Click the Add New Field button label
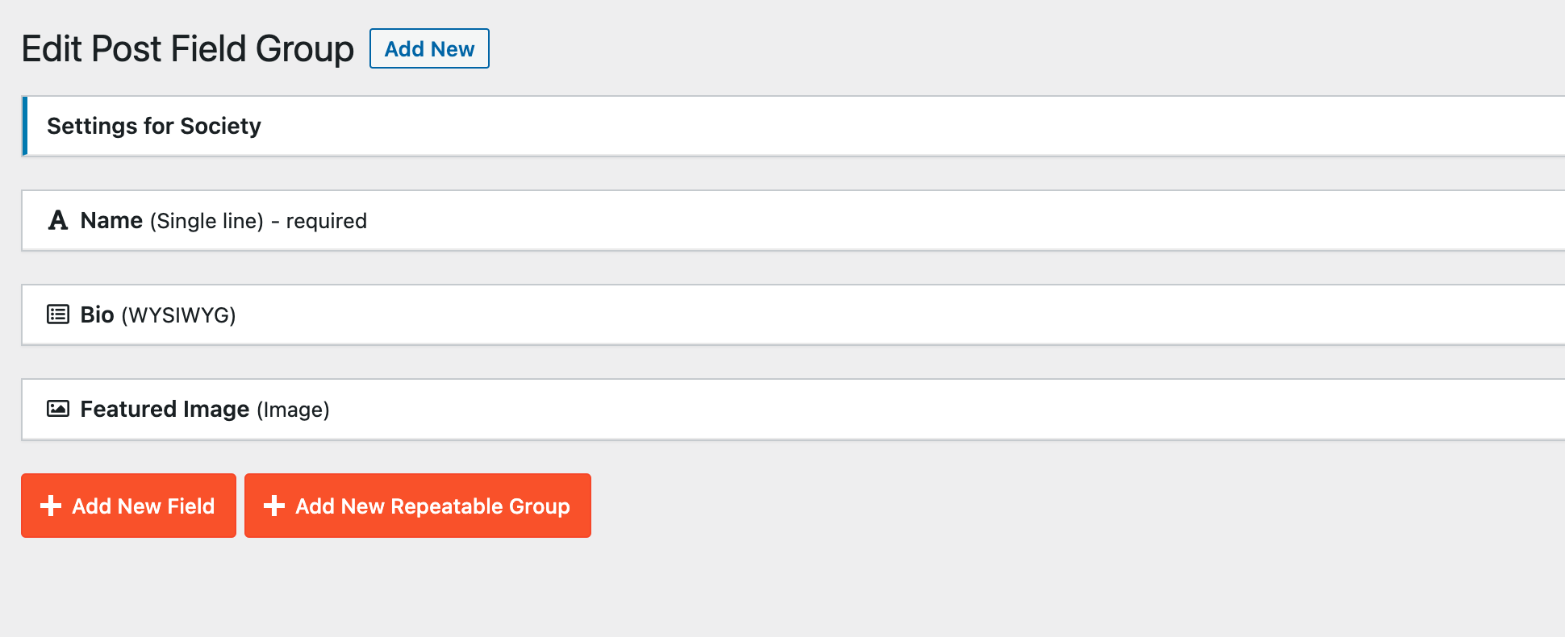 click(x=144, y=506)
